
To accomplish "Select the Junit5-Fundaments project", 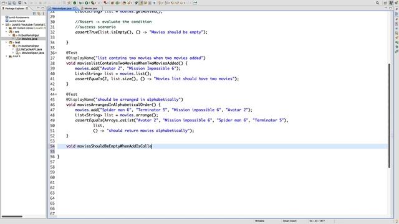I will (x=19, y=17).
